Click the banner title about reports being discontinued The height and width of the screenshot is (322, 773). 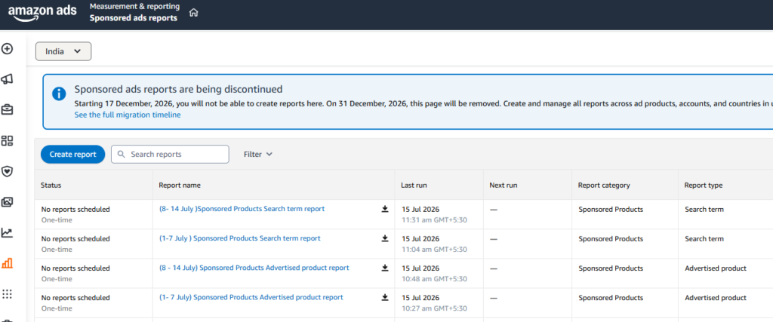tap(178, 89)
